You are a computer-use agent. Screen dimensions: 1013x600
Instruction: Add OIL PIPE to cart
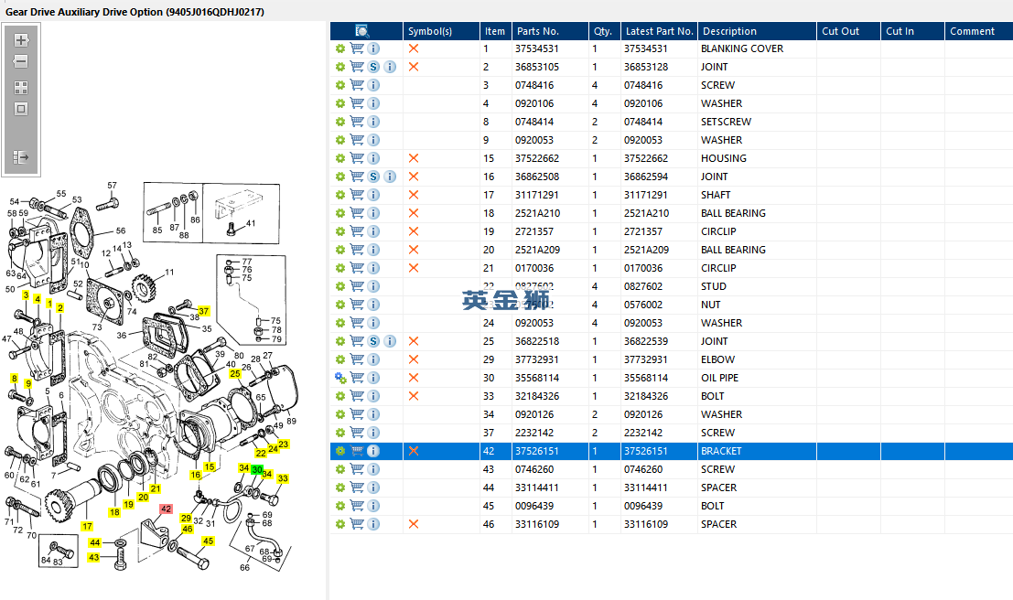(357, 378)
